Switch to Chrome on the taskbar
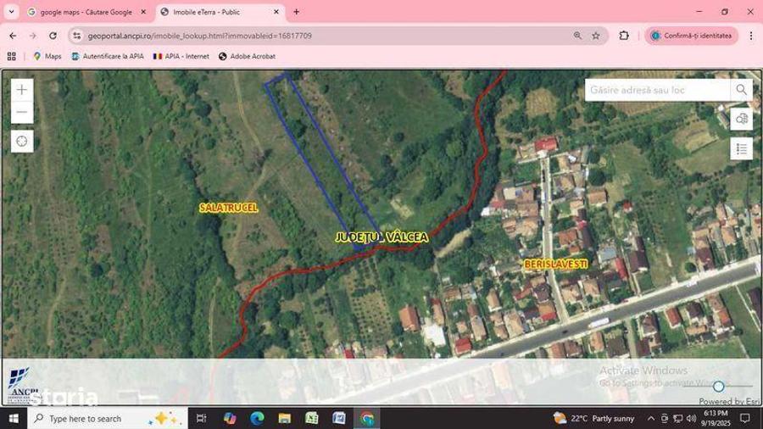The width and height of the screenshot is (763, 429). point(367,418)
